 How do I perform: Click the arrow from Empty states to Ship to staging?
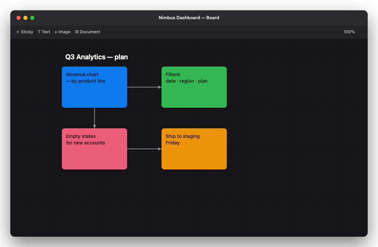[144, 149]
